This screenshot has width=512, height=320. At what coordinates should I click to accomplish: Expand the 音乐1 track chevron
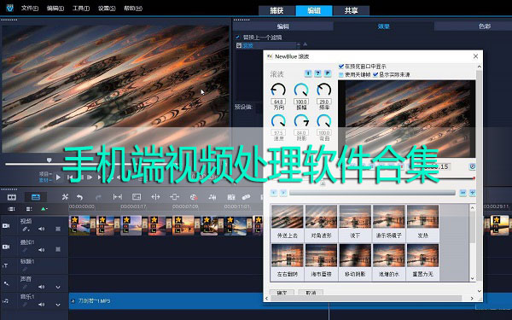(58, 305)
